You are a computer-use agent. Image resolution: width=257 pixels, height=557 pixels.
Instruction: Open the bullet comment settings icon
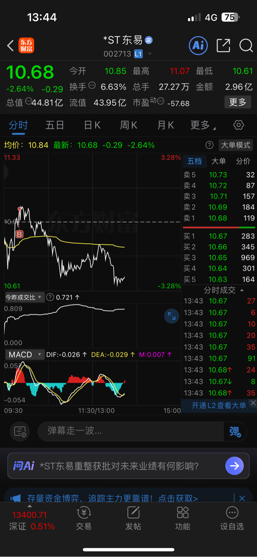(x=20, y=431)
